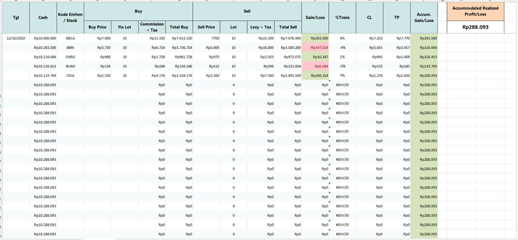The image size is (518, 240).
Task: Select total buy Rp3.736.714
Action: tap(179, 47)
